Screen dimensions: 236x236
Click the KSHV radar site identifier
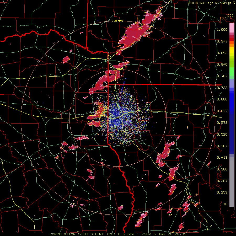click(147, 234)
